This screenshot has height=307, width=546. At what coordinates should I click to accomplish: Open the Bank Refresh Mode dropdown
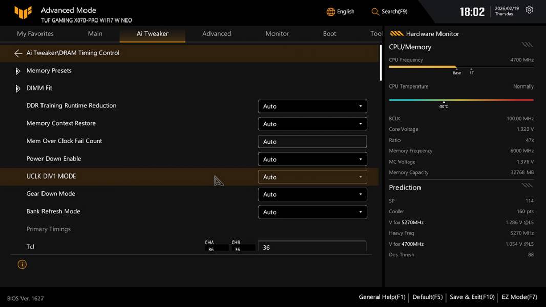coord(312,212)
